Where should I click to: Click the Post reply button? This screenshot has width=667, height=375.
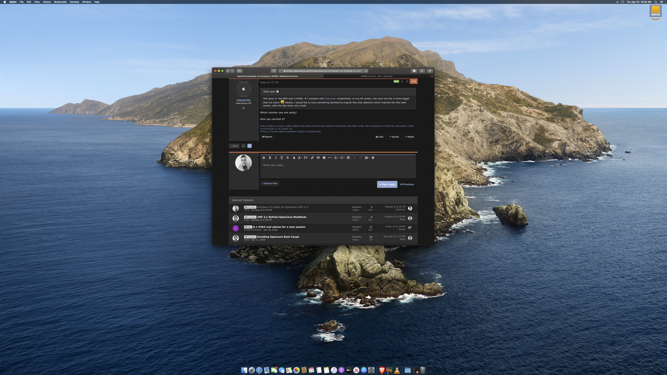[x=387, y=184]
